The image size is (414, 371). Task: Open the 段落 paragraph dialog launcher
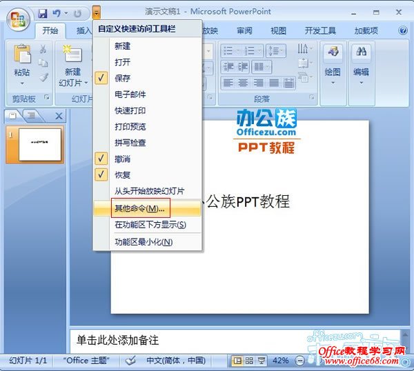312,97
